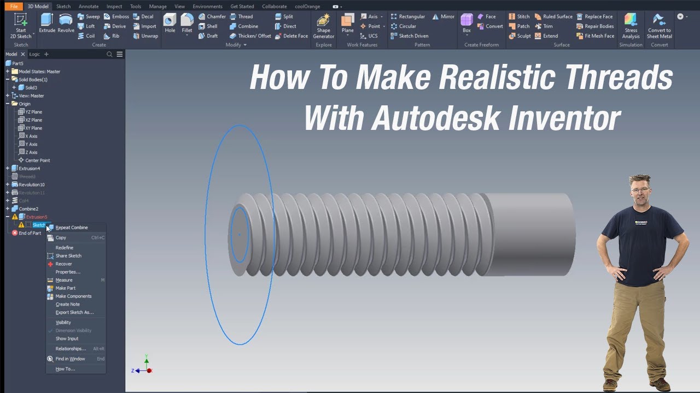
Task: Open Shape Generator
Action: [x=324, y=26]
